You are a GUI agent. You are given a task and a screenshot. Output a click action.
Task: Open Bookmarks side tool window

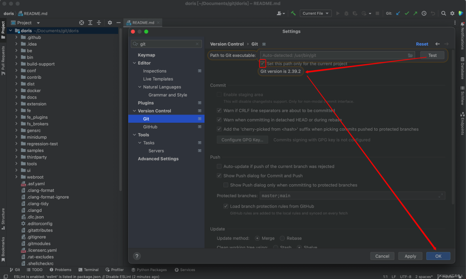[x=3, y=249]
